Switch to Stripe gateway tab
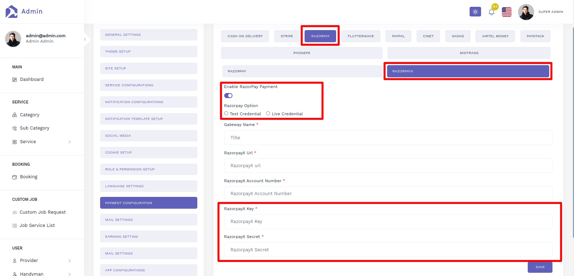The height and width of the screenshot is (276, 574). pyautogui.click(x=287, y=36)
